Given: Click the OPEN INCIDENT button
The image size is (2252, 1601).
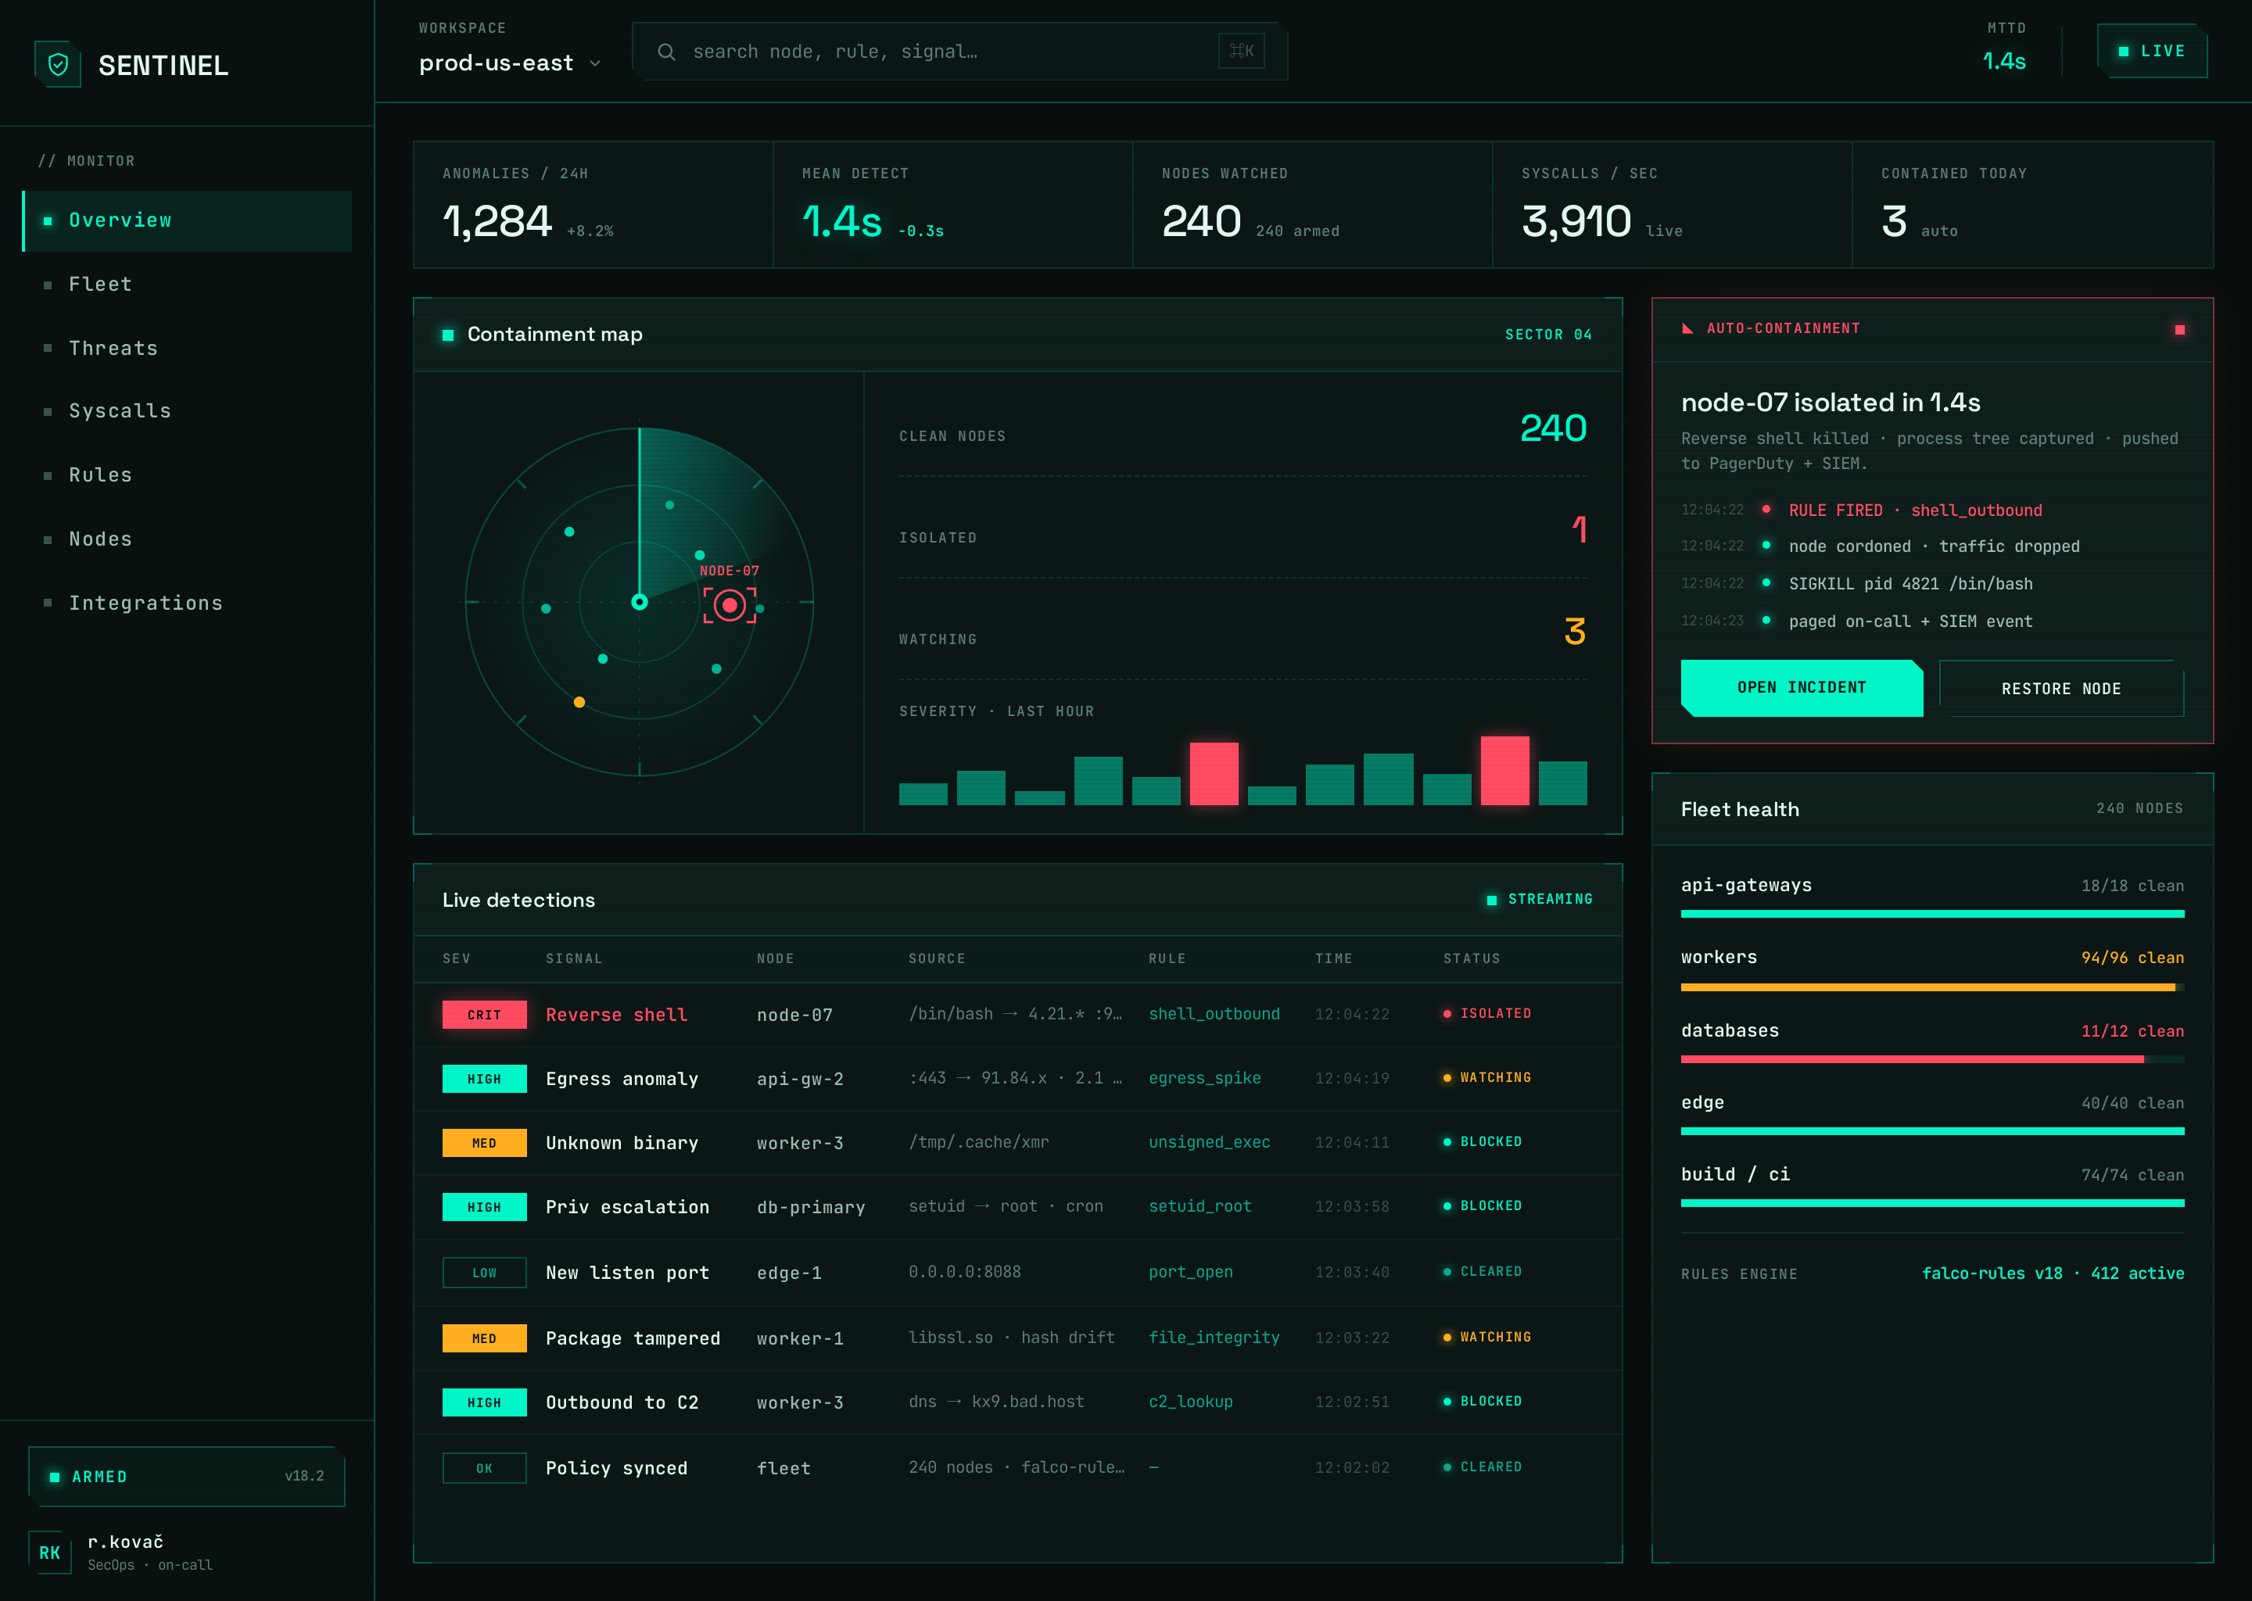Looking at the screenshot, I should coord(1802,688).
